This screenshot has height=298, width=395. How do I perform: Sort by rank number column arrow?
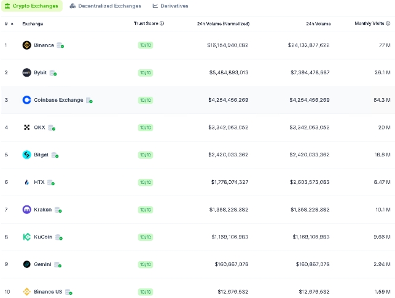(x=12, y=24)
